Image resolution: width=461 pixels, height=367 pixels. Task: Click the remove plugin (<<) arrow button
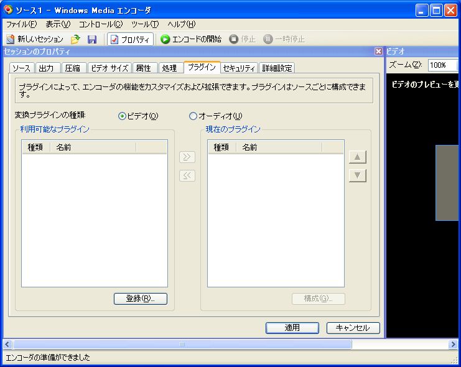[x=187, y=175]
